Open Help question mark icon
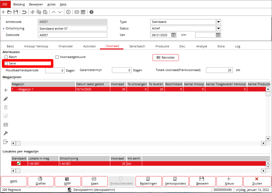The image size is (272, 193). tap(91, 12)
